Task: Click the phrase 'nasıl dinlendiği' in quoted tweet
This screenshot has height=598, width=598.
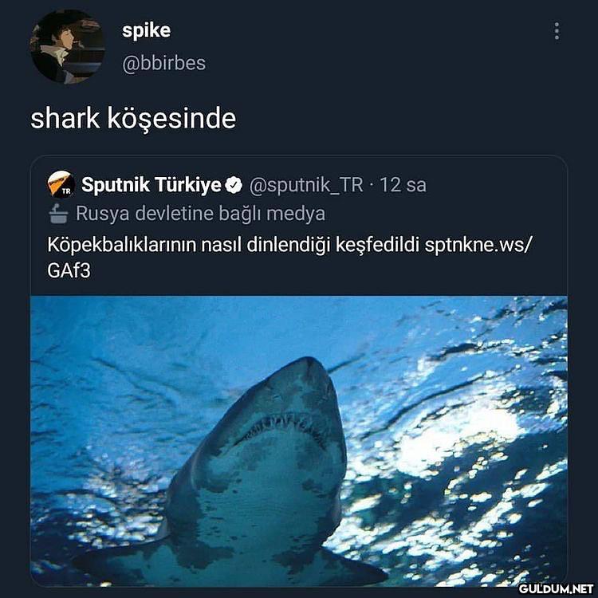Action: tap(266, 246)
